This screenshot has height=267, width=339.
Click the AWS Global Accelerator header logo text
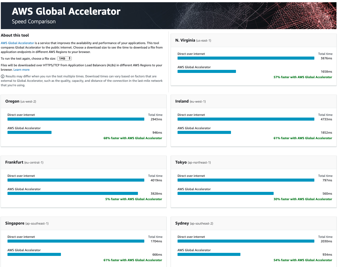(66, 11)
